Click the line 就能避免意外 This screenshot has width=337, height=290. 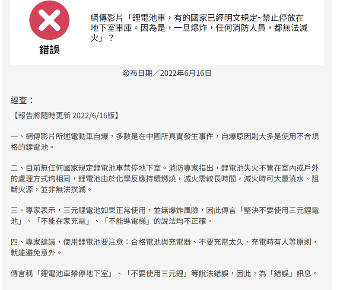pos(36,252)
